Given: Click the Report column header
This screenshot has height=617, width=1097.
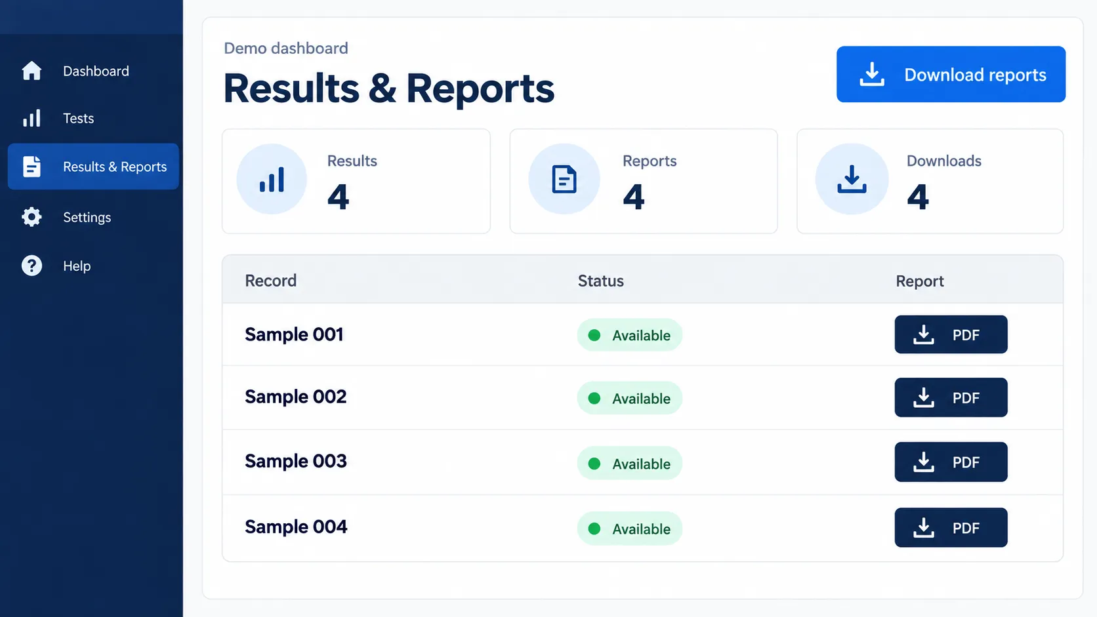Looking at the screenshot, I should tap(920, 281).
